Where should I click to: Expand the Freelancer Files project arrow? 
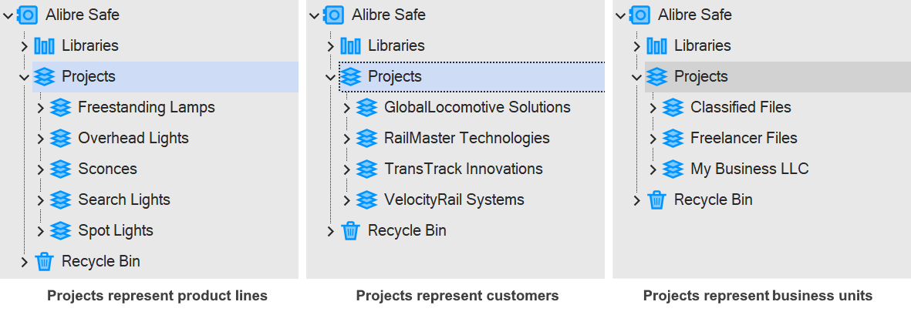[653, 138]
